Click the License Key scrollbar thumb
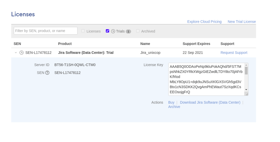The image size is (280, 142). pyautogui.click(x=246, y=71)
